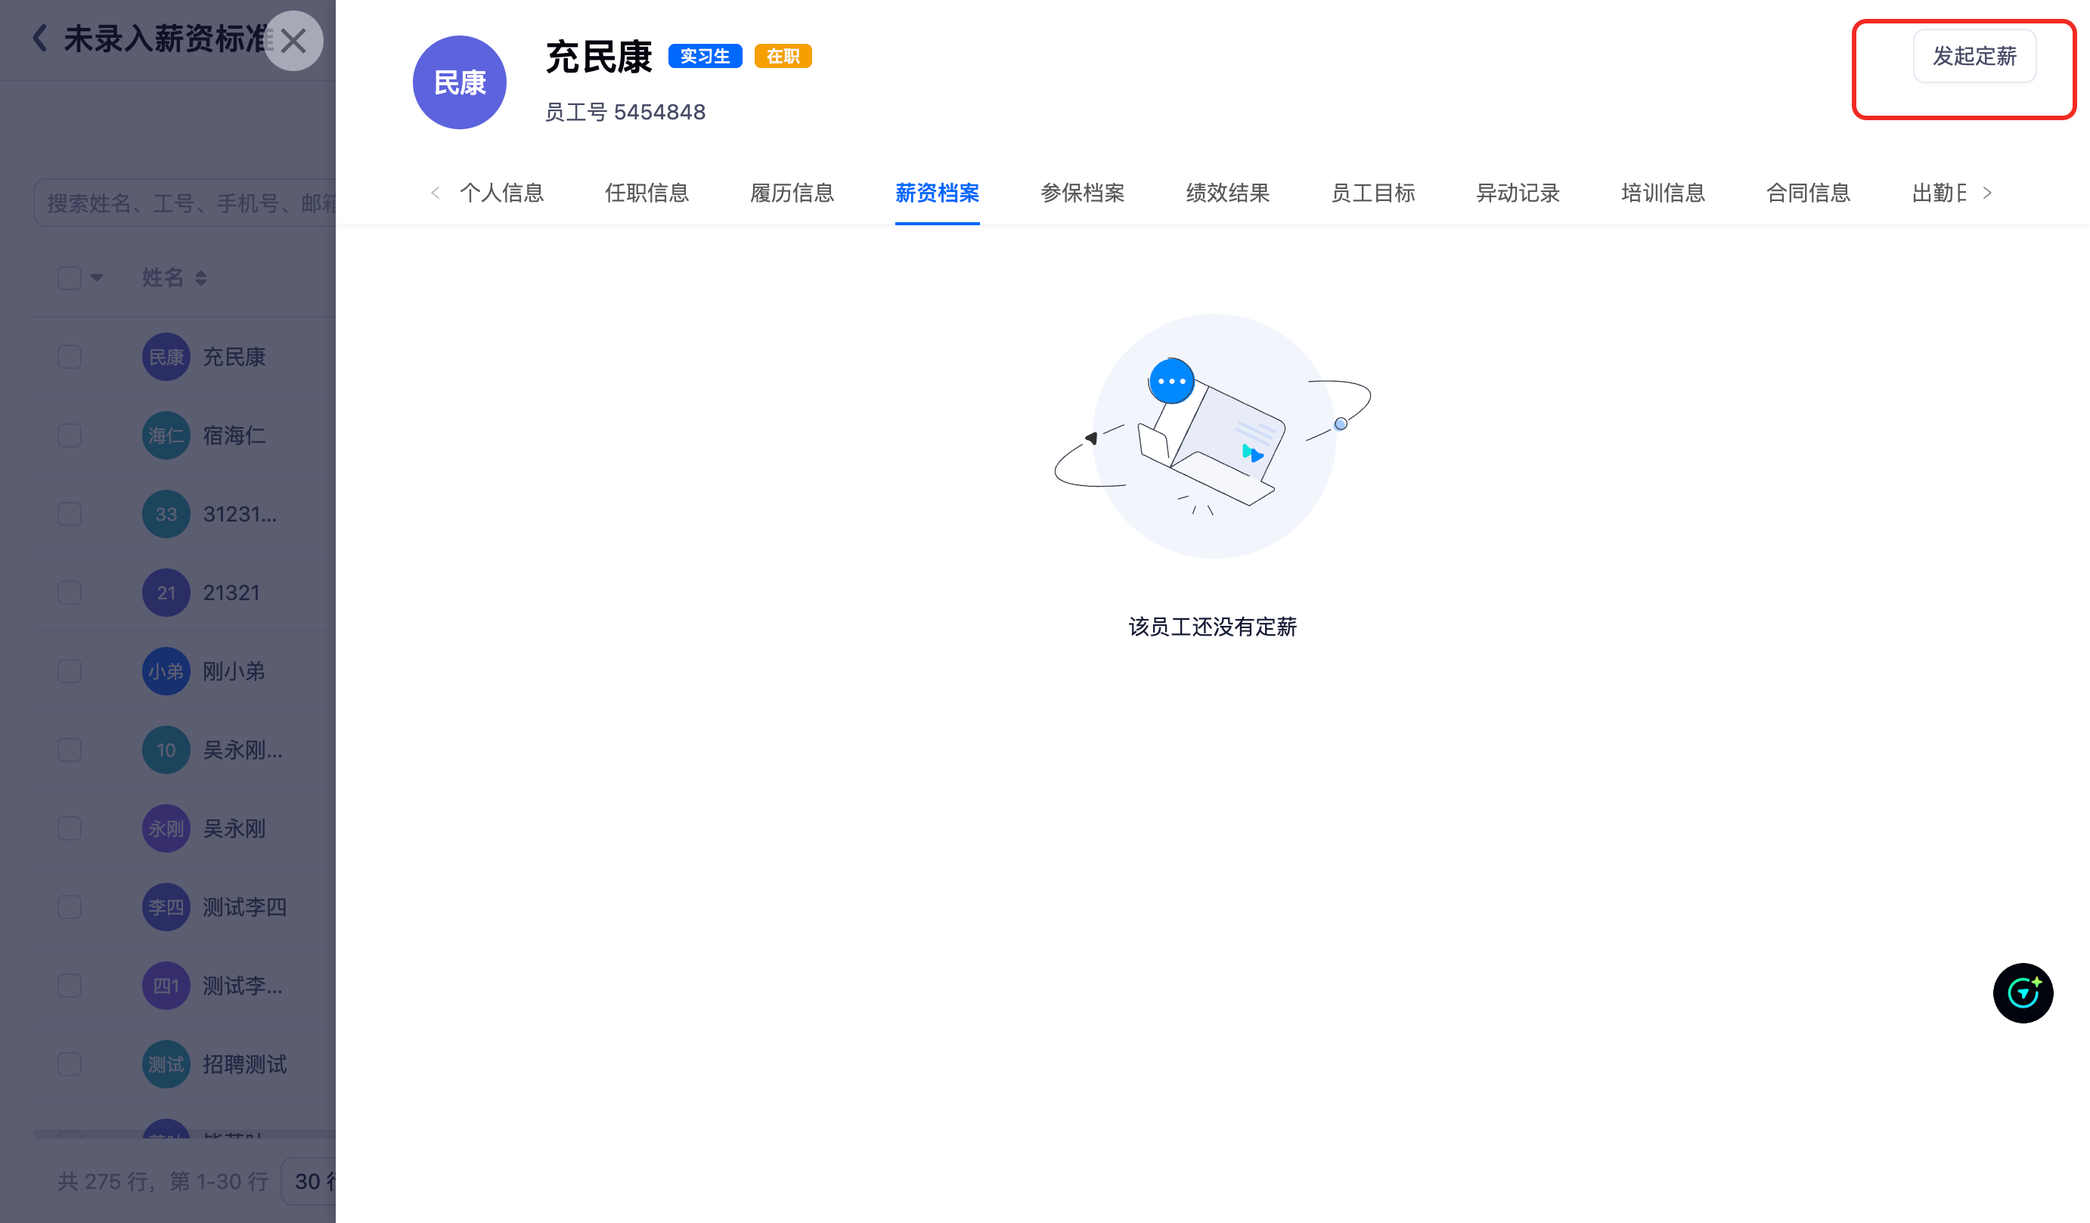Open the partially hidden 出勤 tab
Viewport: 2090px width, 1223px height.
click(1939, 194)
